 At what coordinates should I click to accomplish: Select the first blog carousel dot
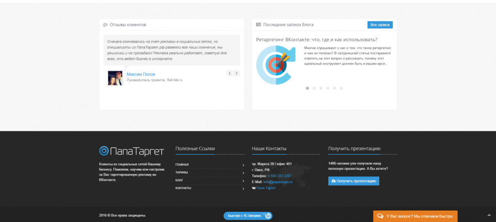pos(307,88)
